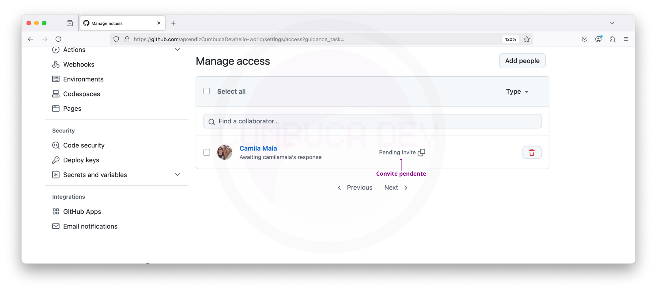The width and height of the screenshot is (657, 292).
Task: Open the Type filter dropdown
Action: [517, 92]
